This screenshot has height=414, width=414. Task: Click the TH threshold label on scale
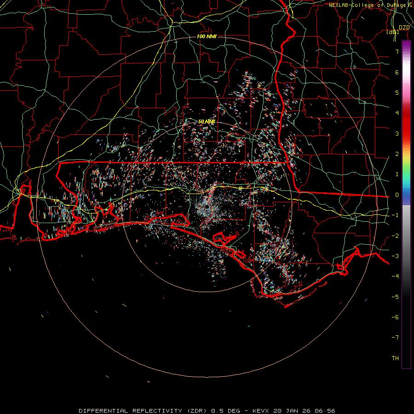395,358
